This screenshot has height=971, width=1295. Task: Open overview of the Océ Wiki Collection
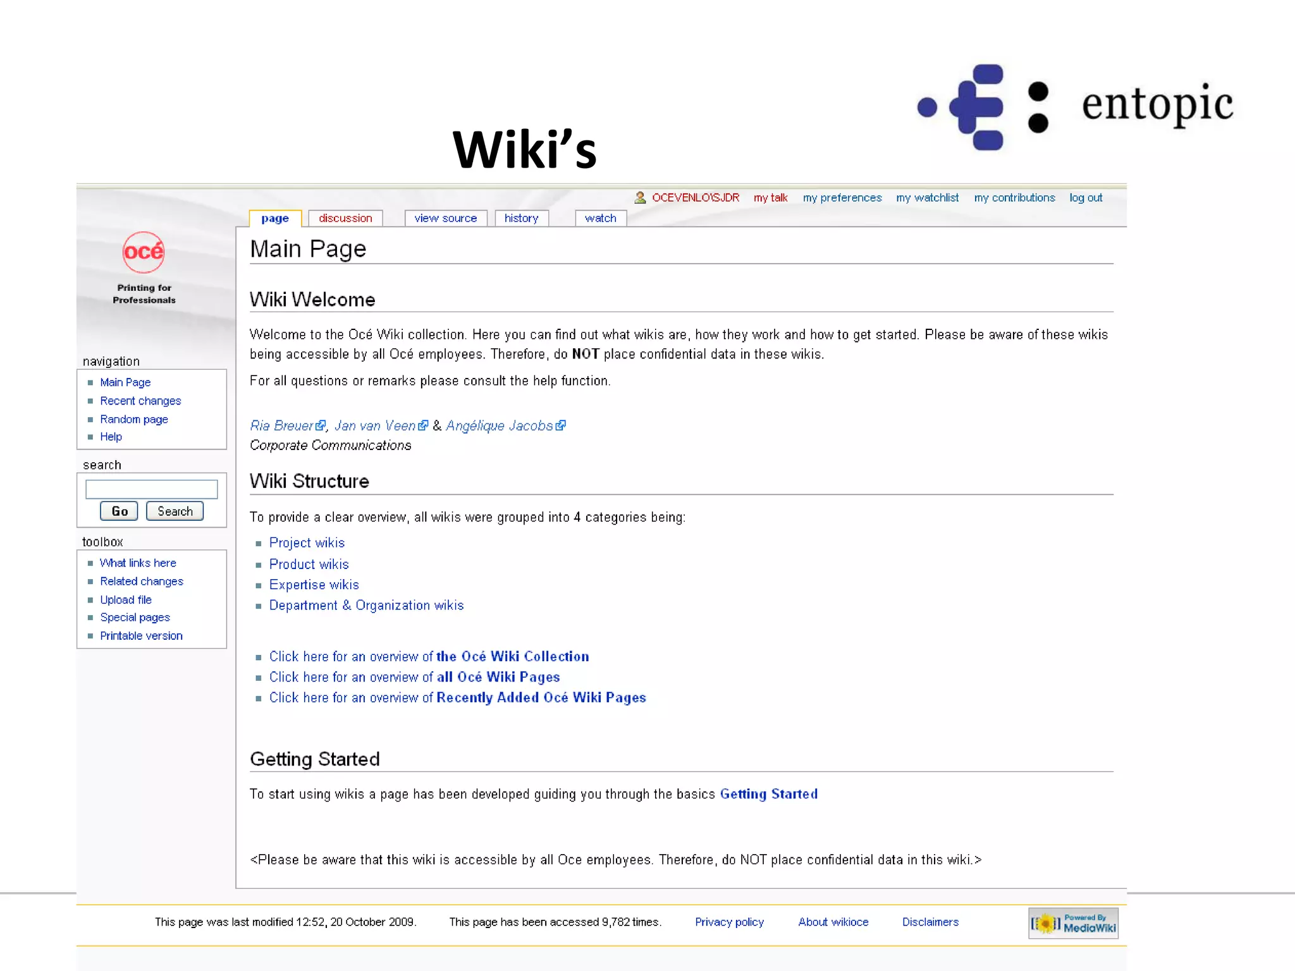(429, 657)
